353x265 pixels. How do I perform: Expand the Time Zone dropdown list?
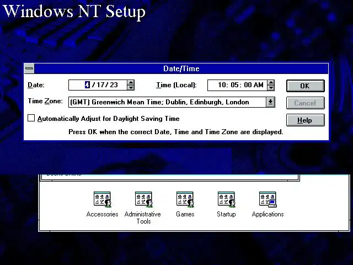pyautogui.click(x=270, y=102)
